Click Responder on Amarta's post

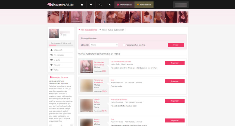pyautogui.click(x=175, y=120)
